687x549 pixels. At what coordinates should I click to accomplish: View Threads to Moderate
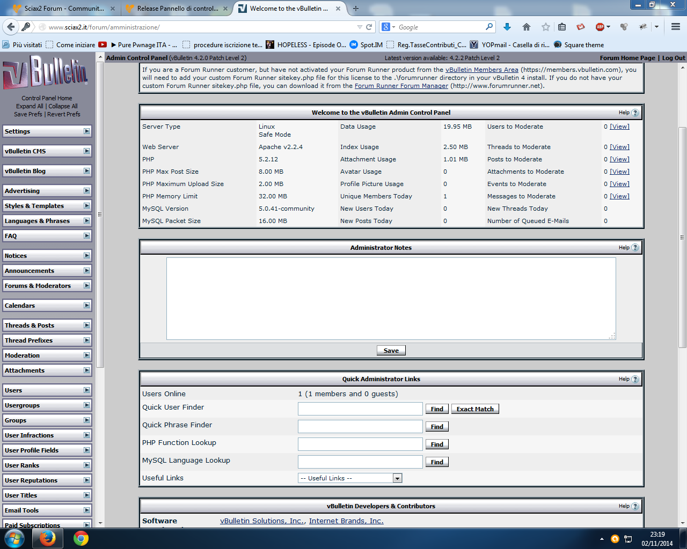coord(619,147)
